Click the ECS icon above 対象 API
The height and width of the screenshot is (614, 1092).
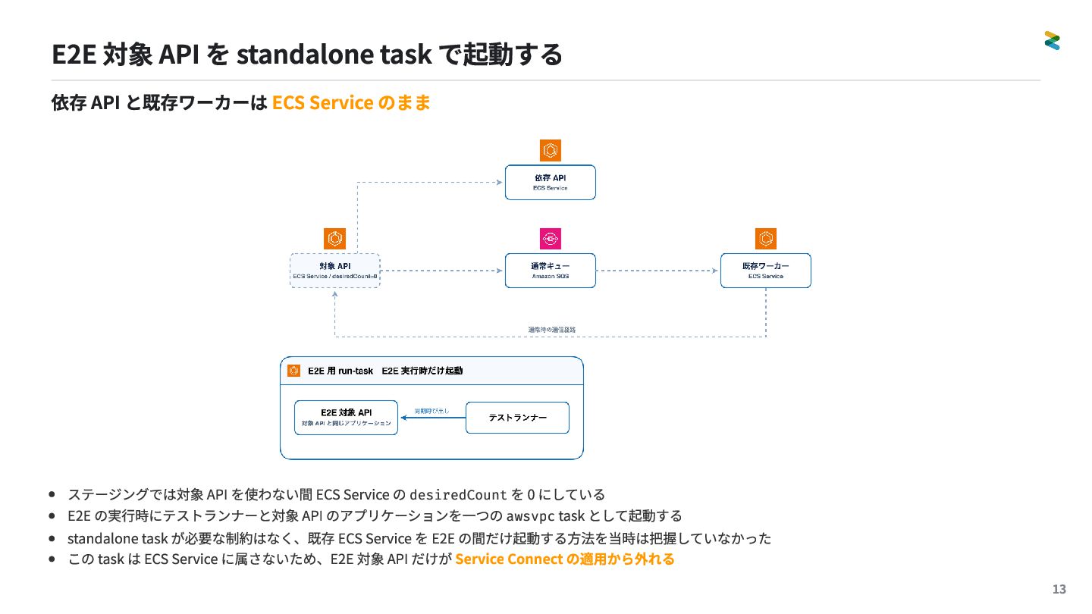pyautogui.click(x=335, y=239)
